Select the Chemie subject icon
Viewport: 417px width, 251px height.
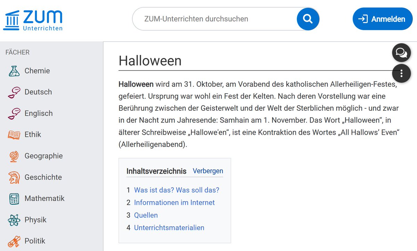(x=15, y=70)
